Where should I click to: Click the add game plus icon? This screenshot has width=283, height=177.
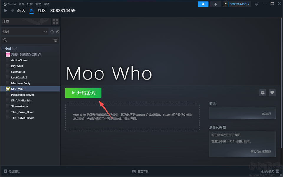[x=6, y=171]
